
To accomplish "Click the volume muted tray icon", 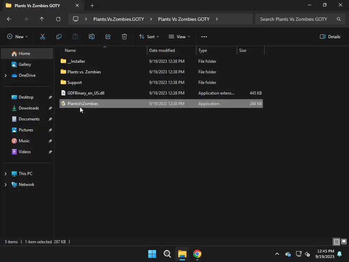I will point(307,254).
